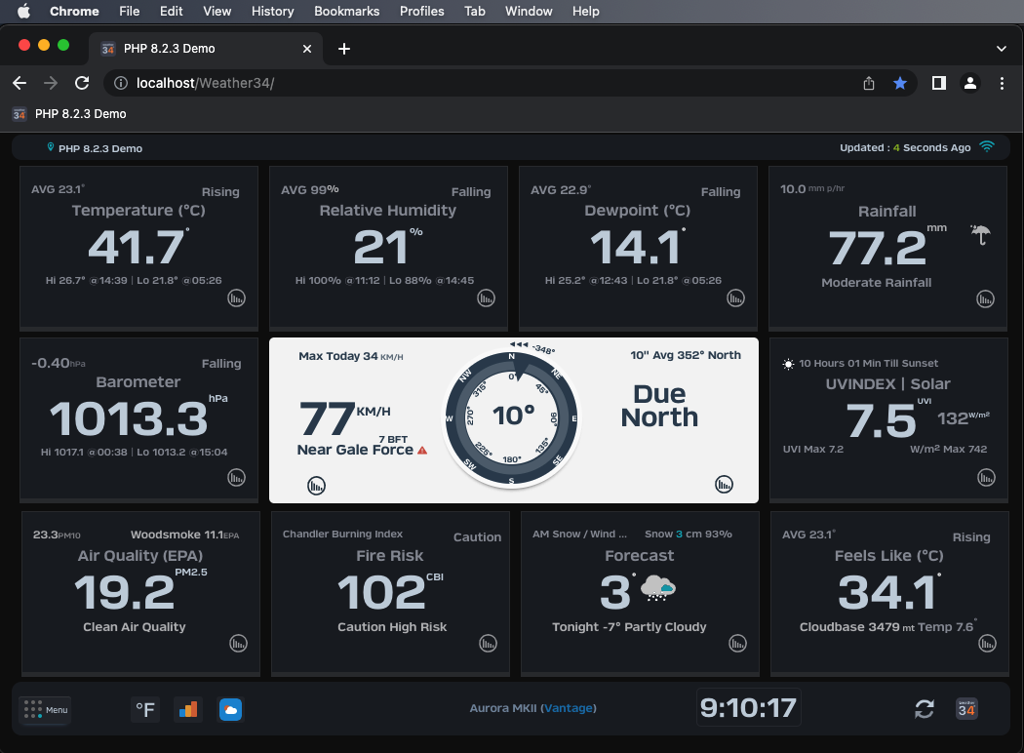
Task: Open the dashboard Menu button
Action: point(45,709)
